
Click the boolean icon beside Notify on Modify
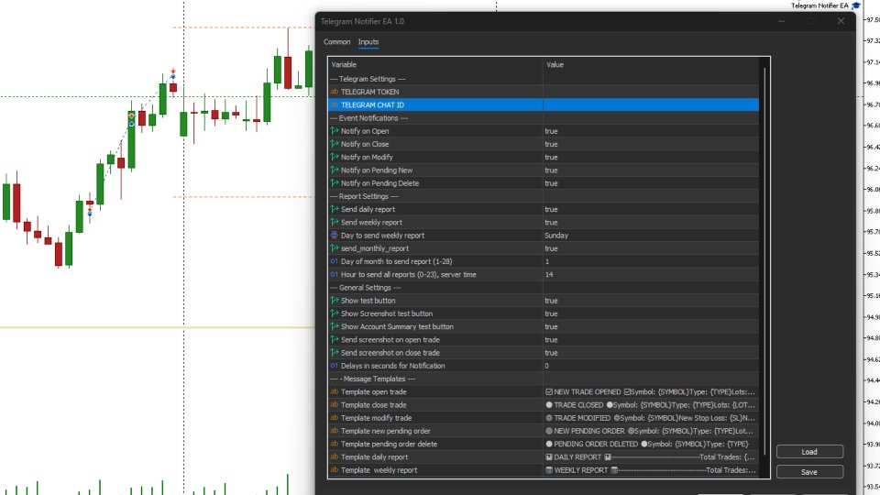[335, 157]
